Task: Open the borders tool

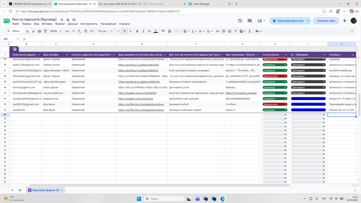Action: point(170,31)
